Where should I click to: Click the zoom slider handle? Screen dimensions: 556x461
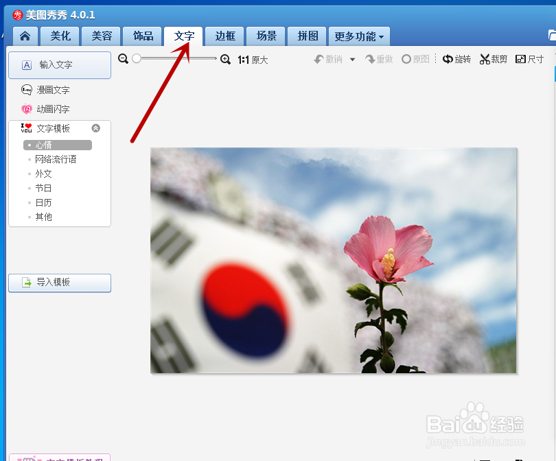[x=137, y=58]
